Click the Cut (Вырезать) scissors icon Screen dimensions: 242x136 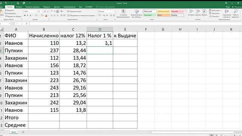coord(6,10)
